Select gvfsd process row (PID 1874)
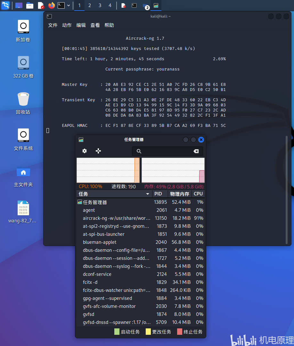The height and width of the screenshot is (346, 294). coord(141,314)
